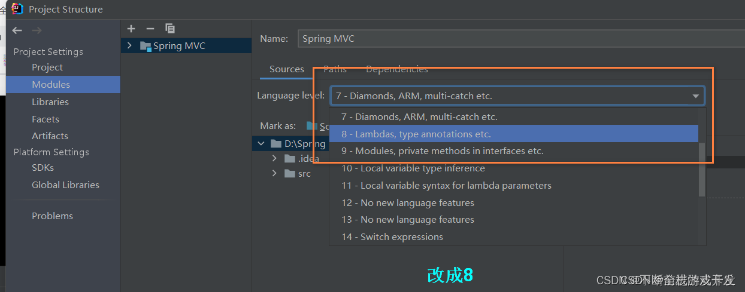This screenshot has width=745, height=292.
Task: Expand the src folder
Action: click(x=274, y=174)
